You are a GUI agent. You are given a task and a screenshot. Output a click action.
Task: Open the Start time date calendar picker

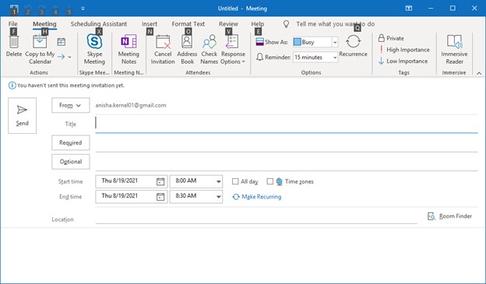click(160, 181)
